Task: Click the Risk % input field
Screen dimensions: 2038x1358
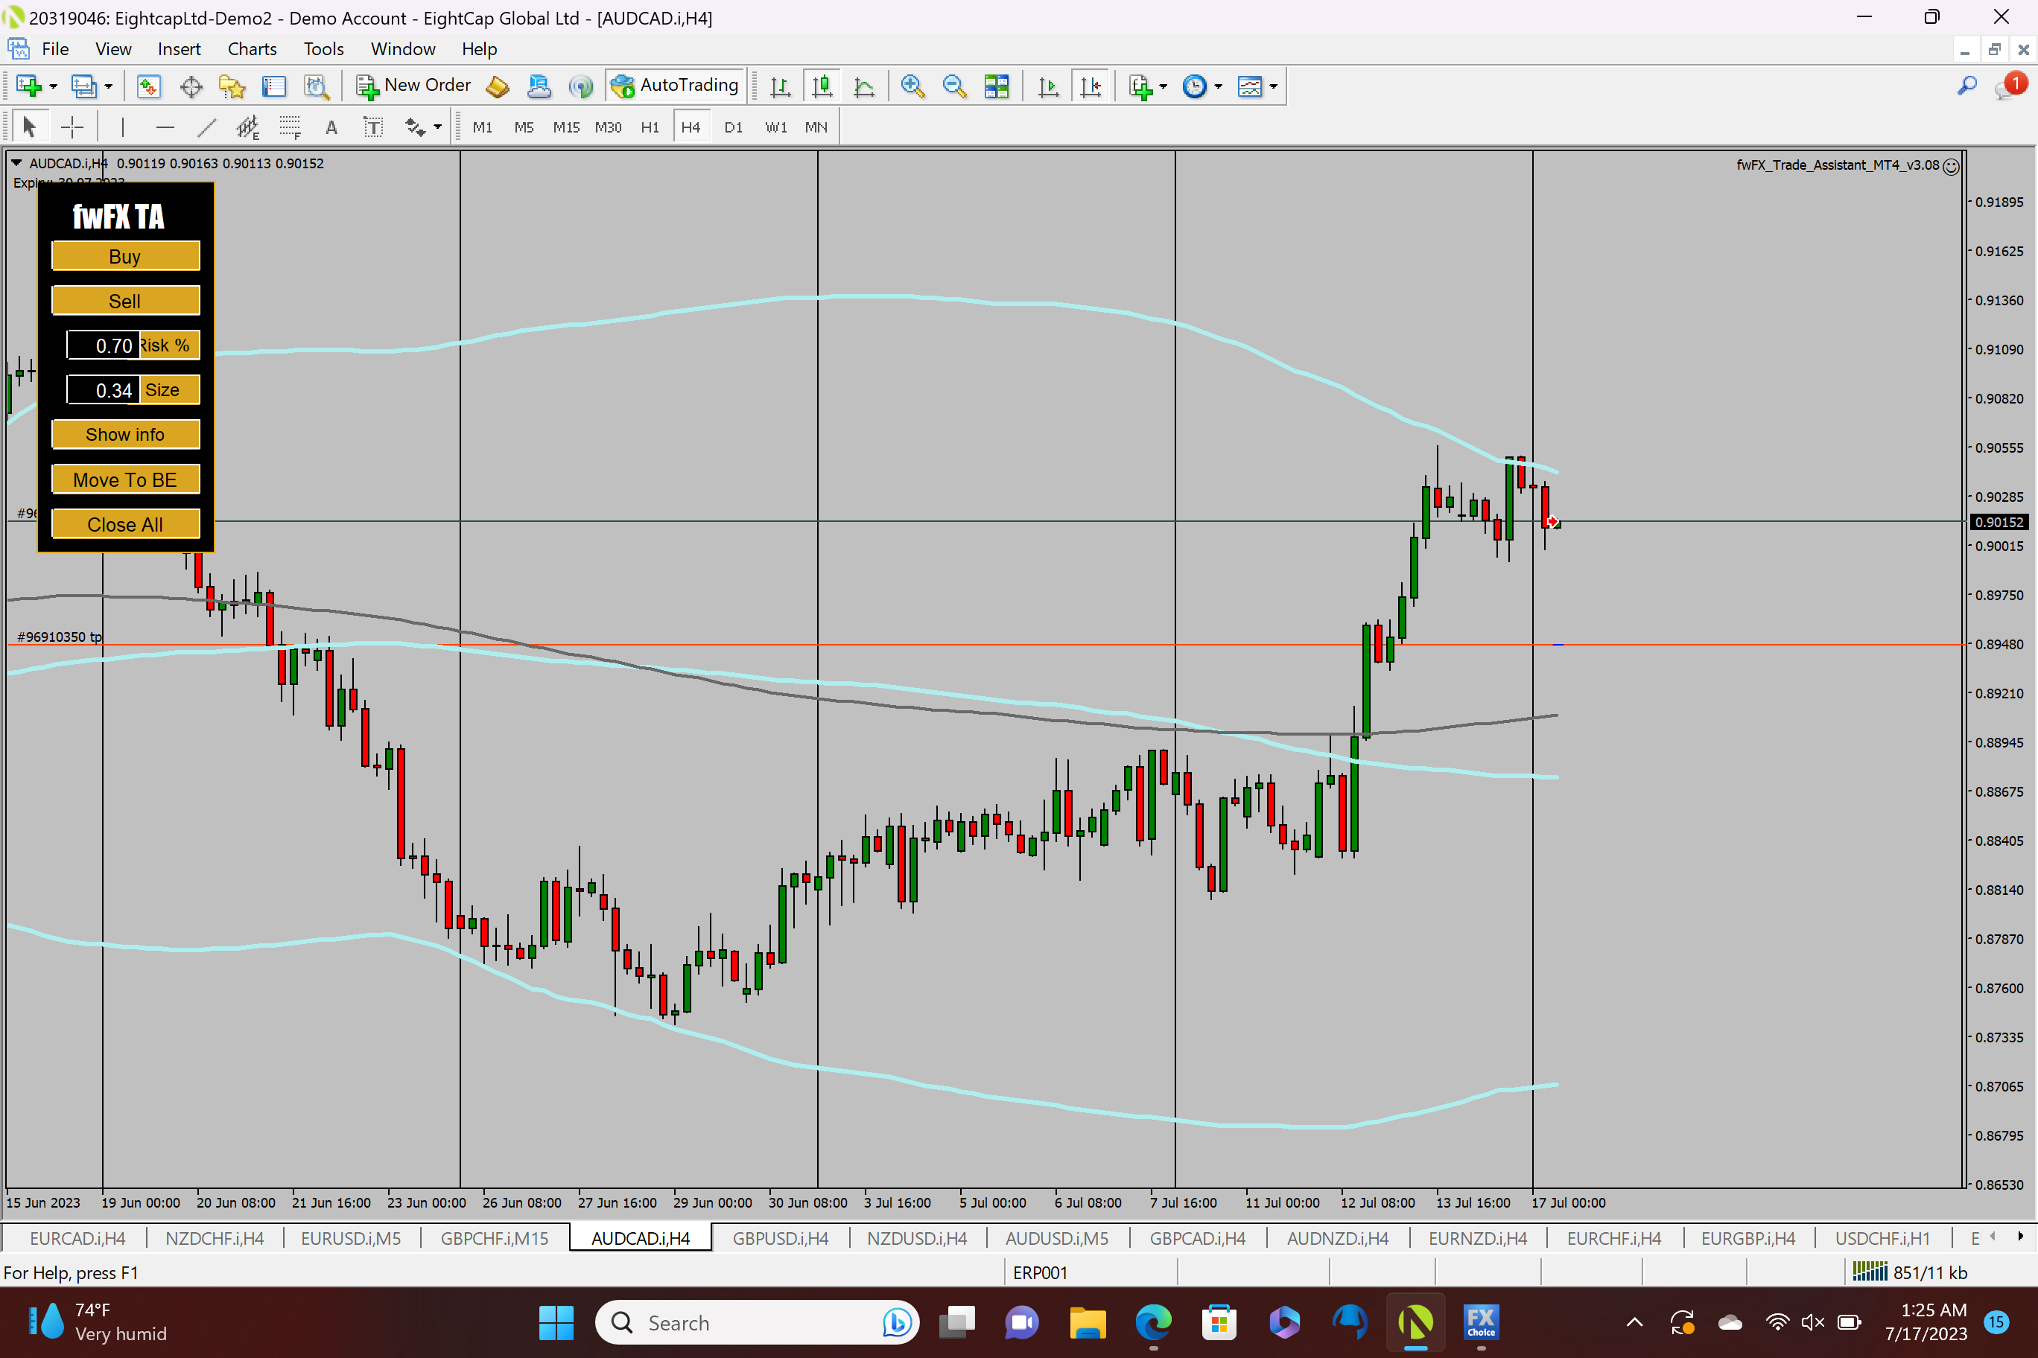Action: pyautogui.click(x=104, y=345)
